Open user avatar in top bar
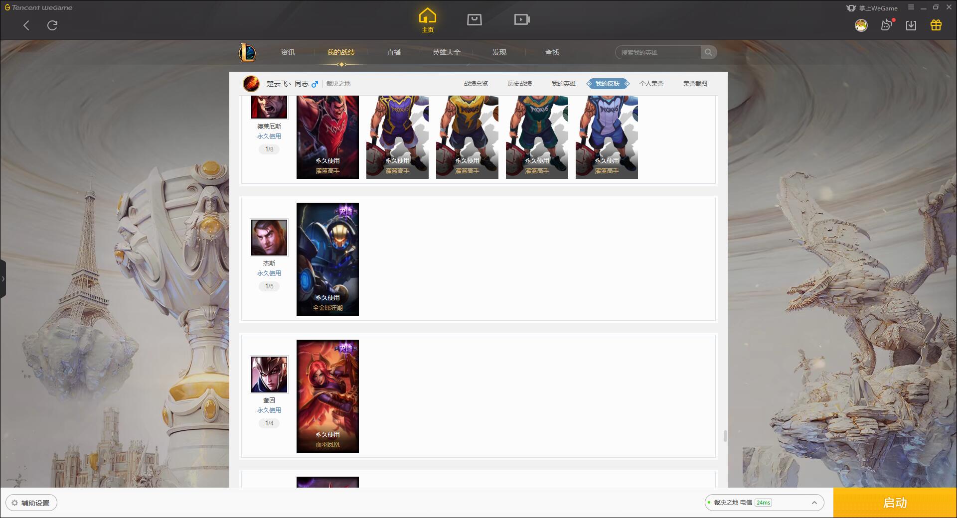 pos(861,25)
